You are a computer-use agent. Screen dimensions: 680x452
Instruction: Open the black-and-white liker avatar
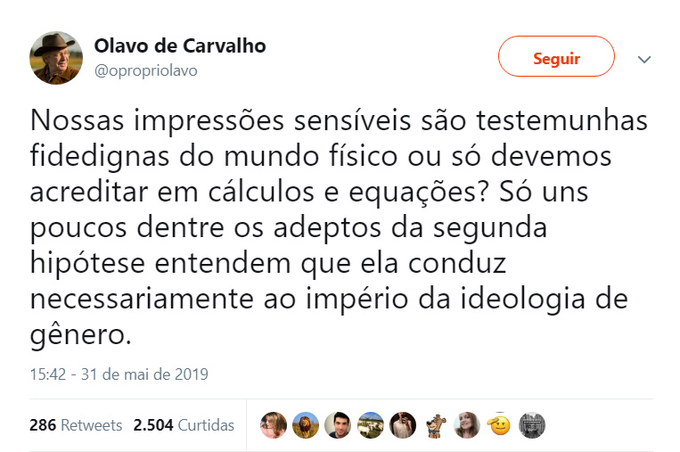(x=532, y=425)
